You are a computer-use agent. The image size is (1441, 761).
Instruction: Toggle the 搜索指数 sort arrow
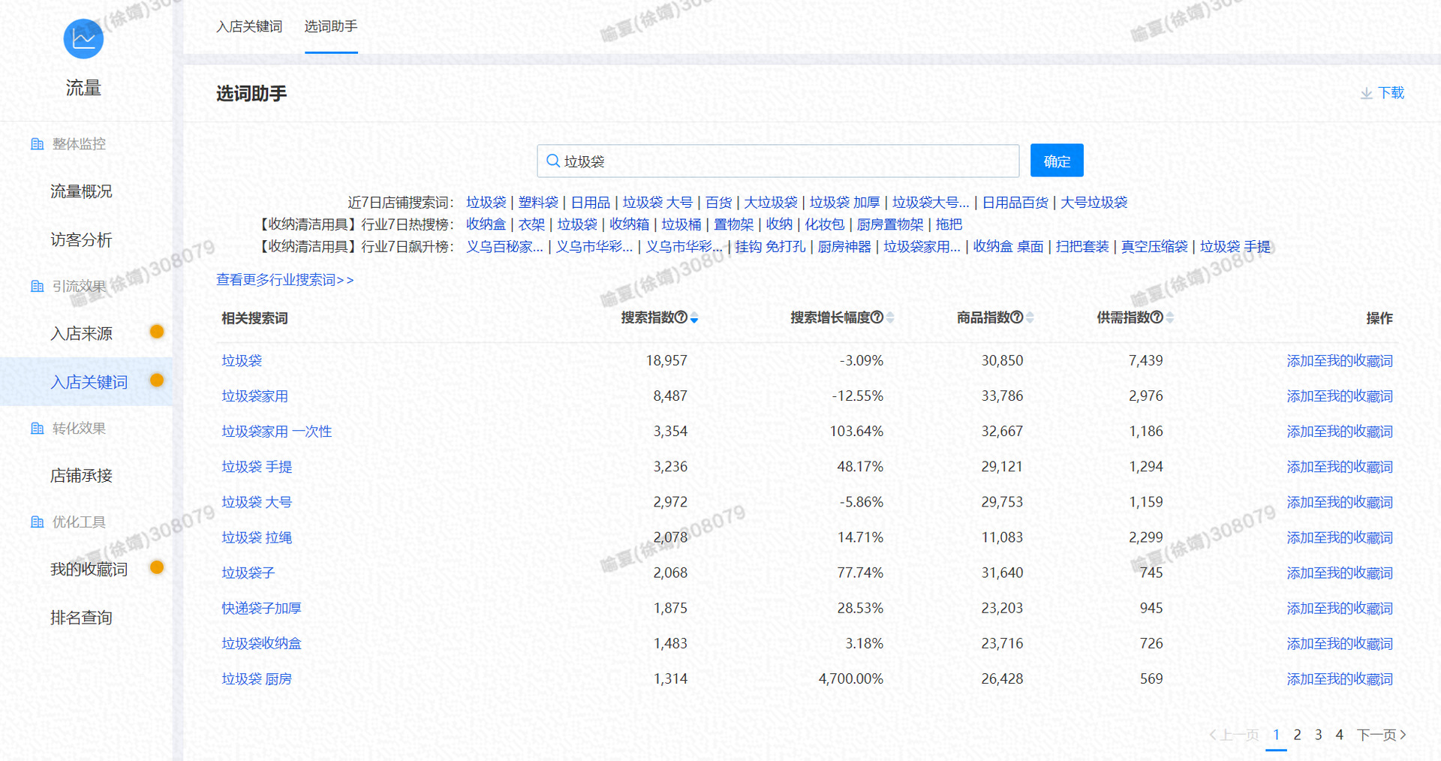694,318
